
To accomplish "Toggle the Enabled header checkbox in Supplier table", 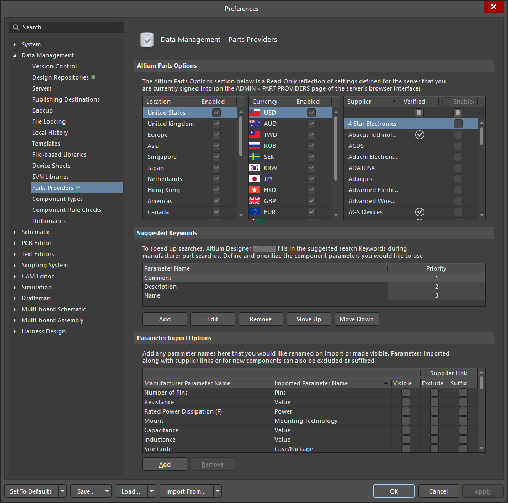I will click(x=447, y=102).
